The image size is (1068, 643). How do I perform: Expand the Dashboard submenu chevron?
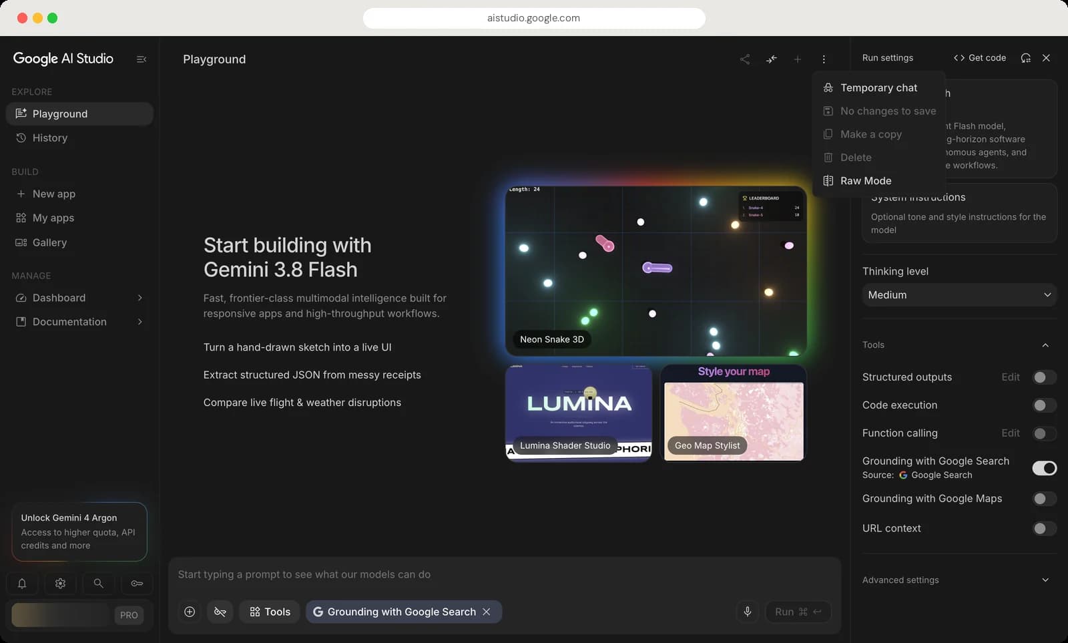(x=140, y=298)
